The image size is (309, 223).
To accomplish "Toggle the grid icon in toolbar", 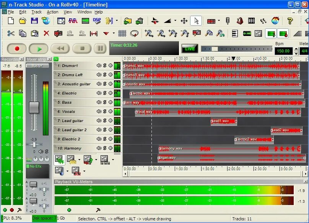I will pos(122,34).
